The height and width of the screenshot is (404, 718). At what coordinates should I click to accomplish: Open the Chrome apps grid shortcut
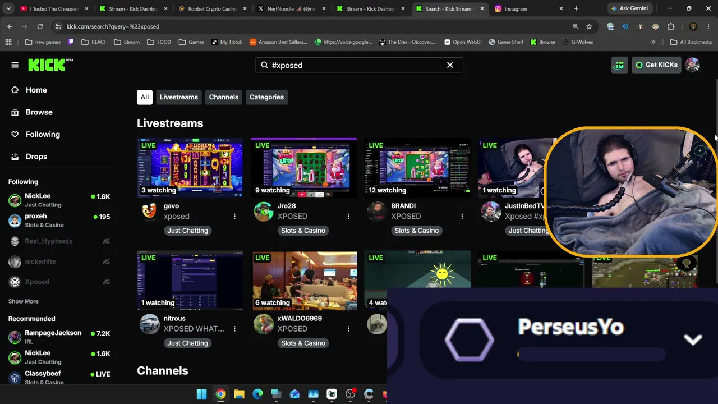tap(8, 42)
